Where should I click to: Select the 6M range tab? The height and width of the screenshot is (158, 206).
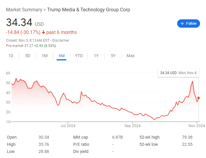pos(62,56)
